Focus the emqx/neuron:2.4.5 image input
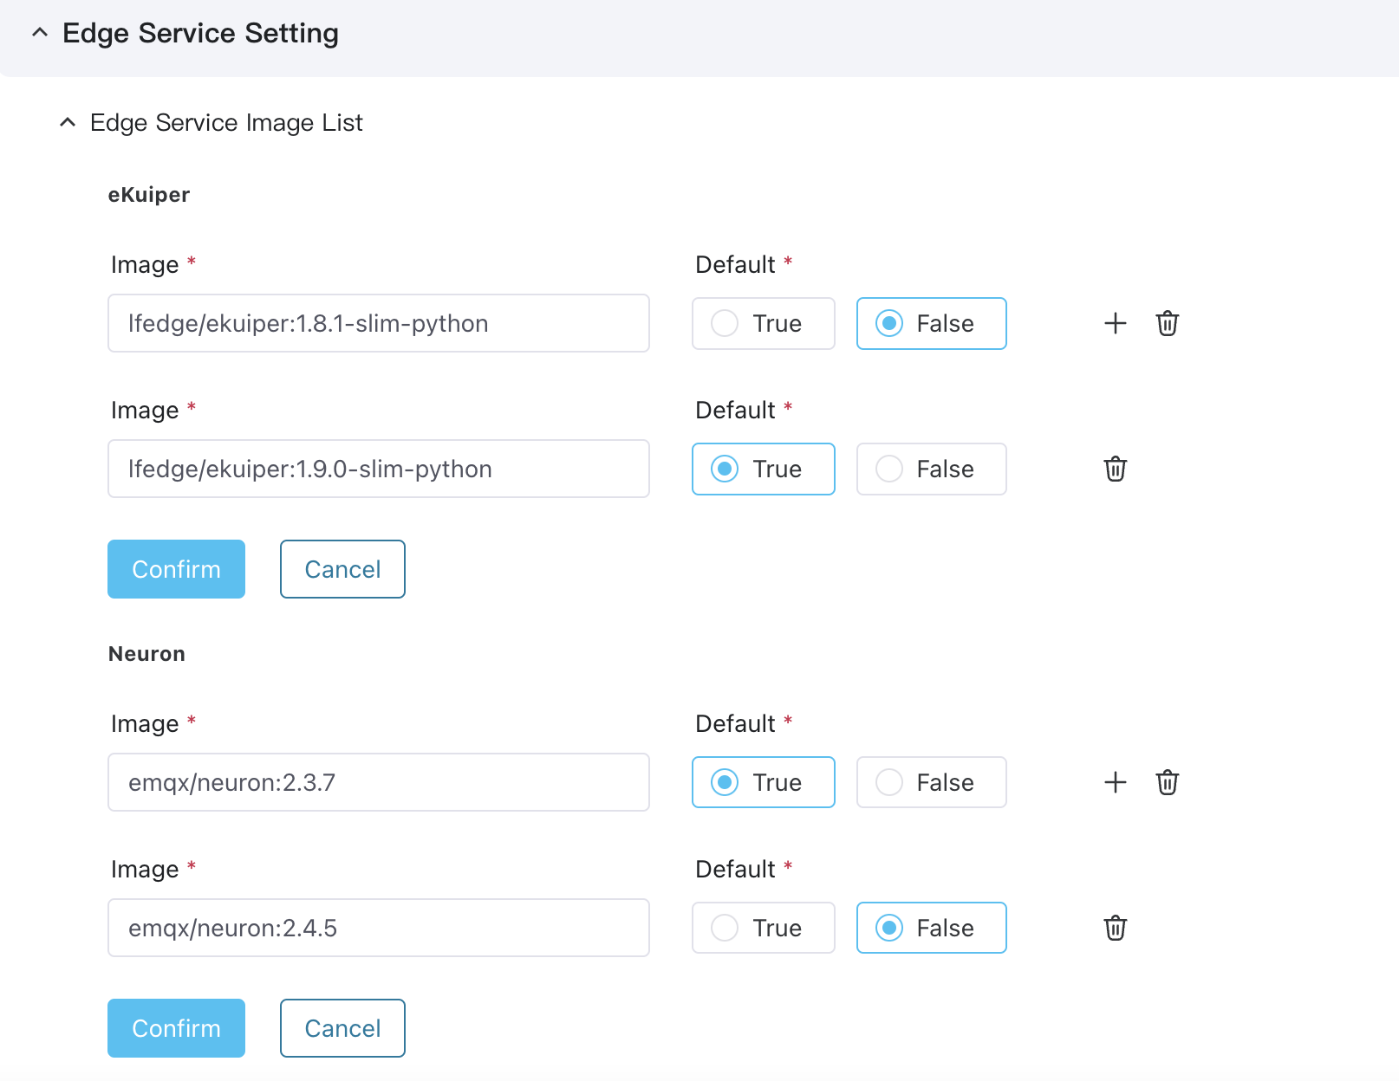The height and width of the screenshot is (1081, 1399). click(x=378, y=928)
